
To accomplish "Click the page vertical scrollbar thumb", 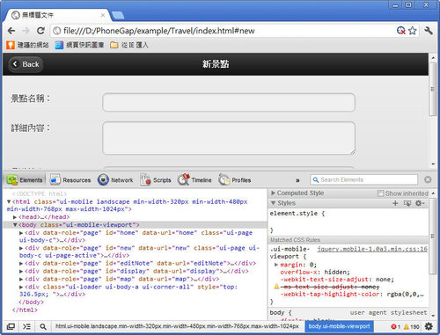I will point(433,90).
